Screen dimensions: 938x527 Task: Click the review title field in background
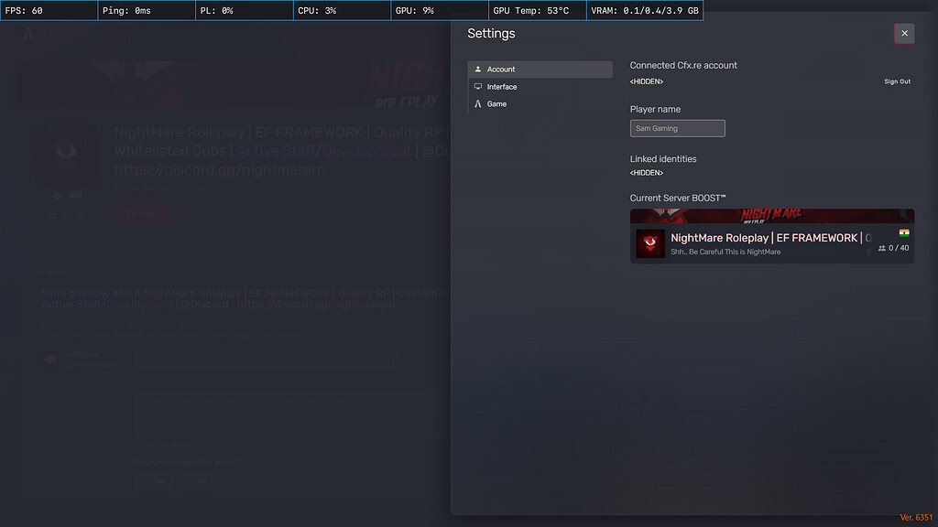(x=267, y=360)
